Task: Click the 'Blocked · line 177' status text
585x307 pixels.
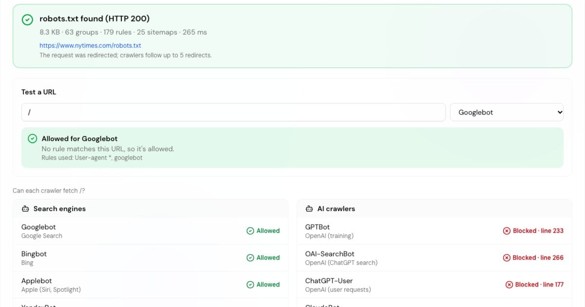Action: pos(539,285)
